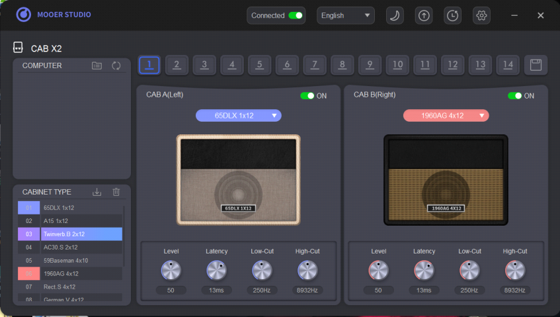The width and height of the screenshot is (560, 317).
Task: Click the CAB A Latency value 13ms
Action: [x=216, y=290]
